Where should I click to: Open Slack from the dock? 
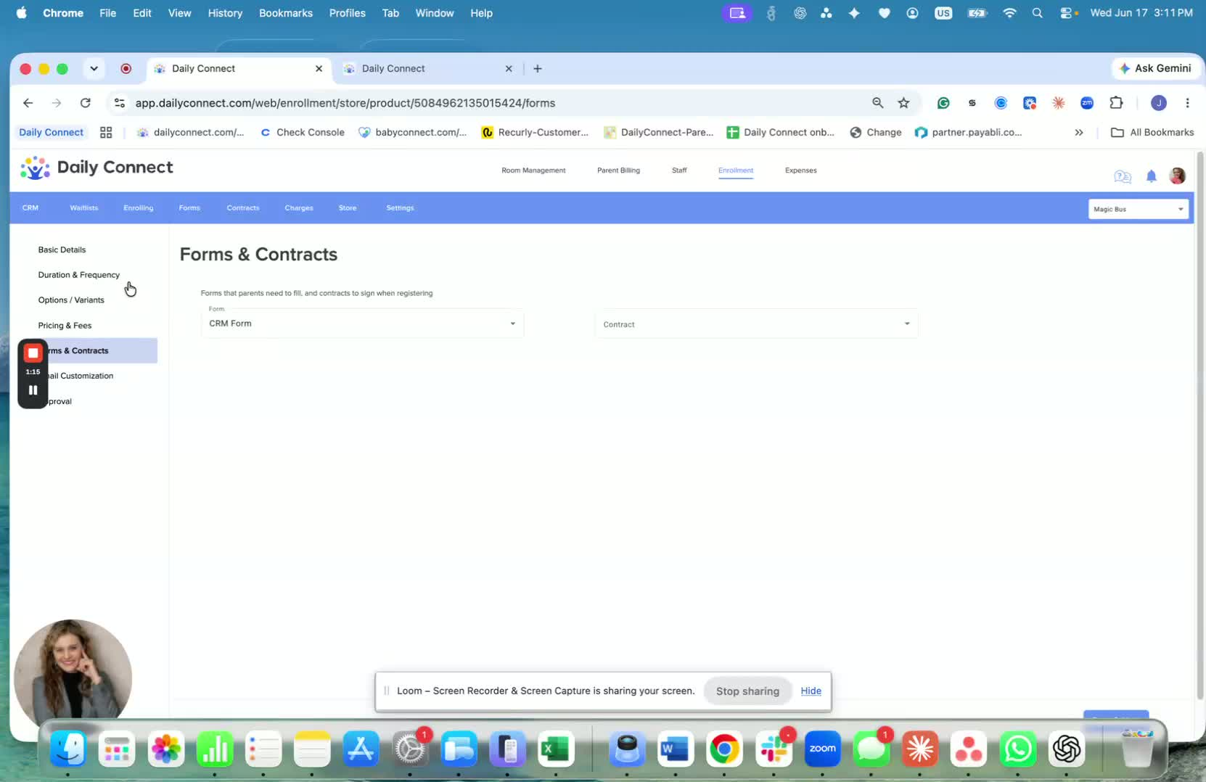(774, 749)
